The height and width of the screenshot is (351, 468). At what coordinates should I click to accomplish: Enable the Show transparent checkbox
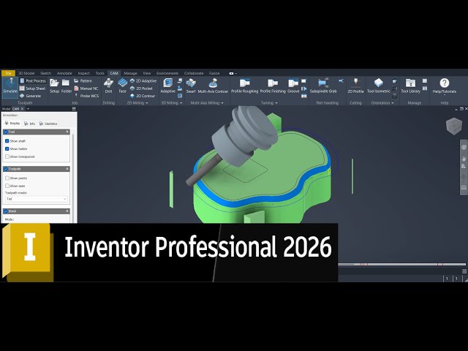pos(7,156)
